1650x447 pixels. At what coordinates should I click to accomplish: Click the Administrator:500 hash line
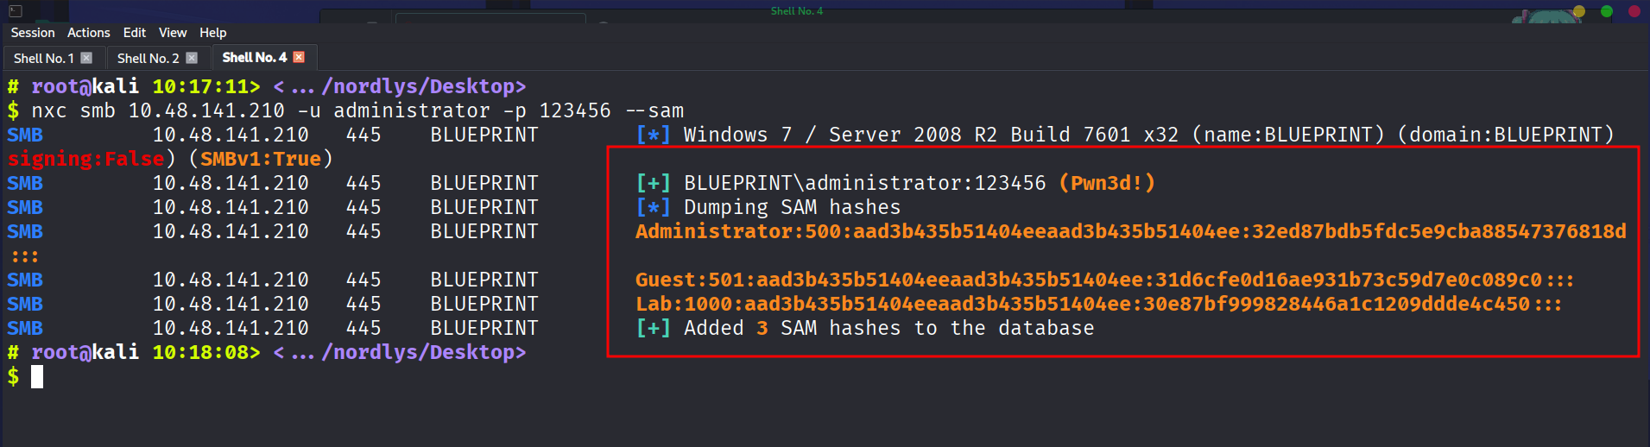(x=1131, y=231)
